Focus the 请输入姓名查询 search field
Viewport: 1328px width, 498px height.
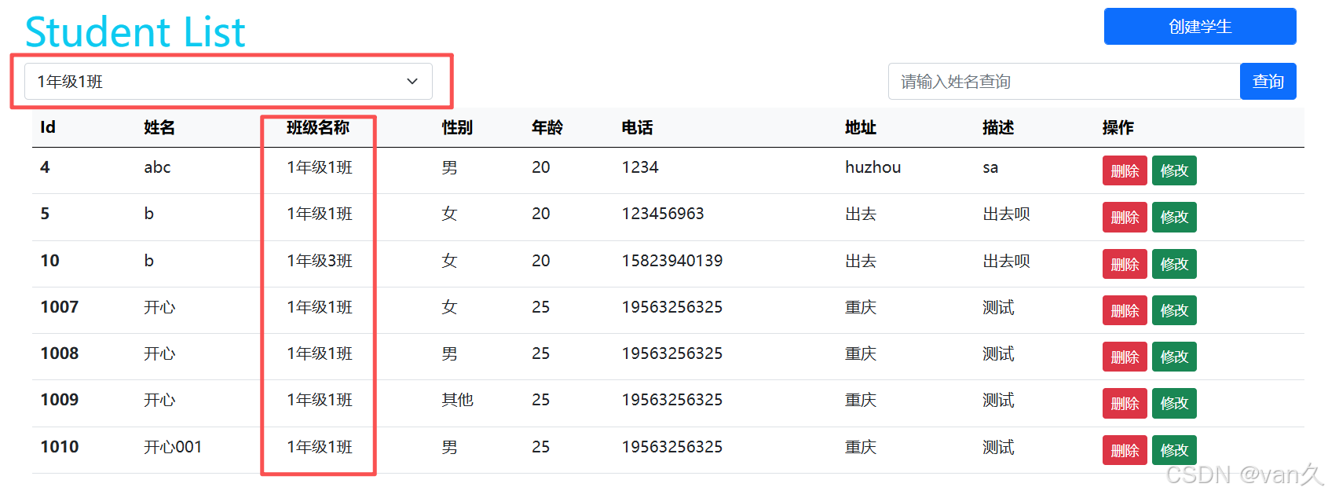pyautogui.click(x=1064, y=82)
